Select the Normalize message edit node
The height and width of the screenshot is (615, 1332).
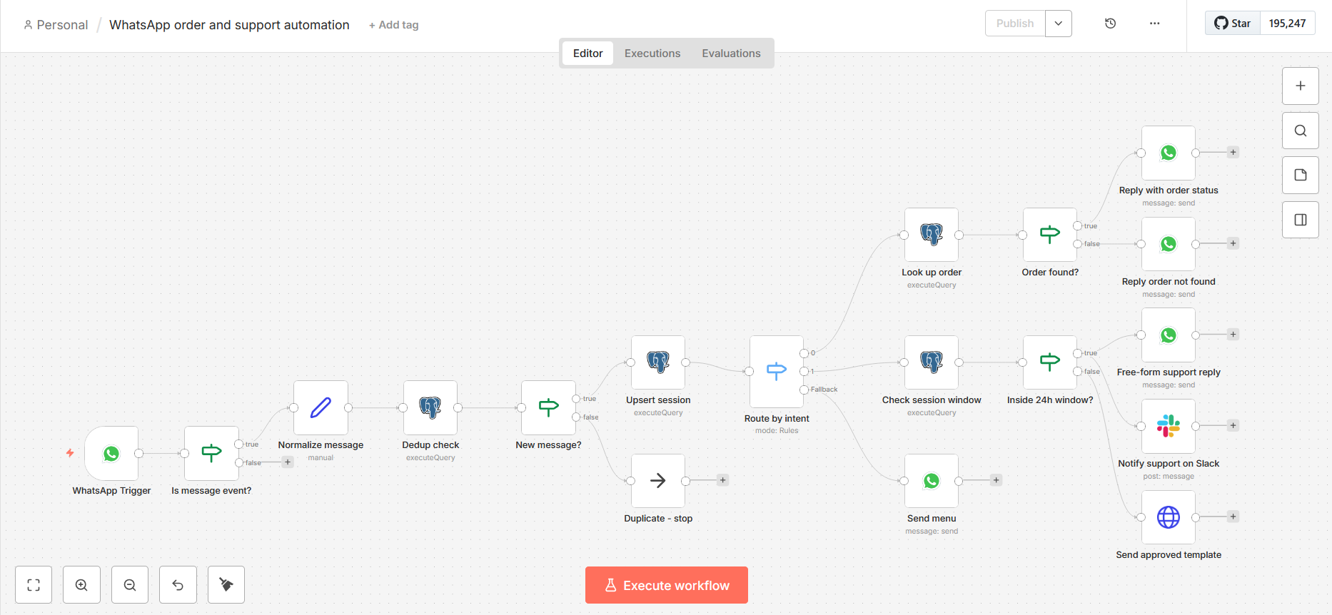coord(321,408)
